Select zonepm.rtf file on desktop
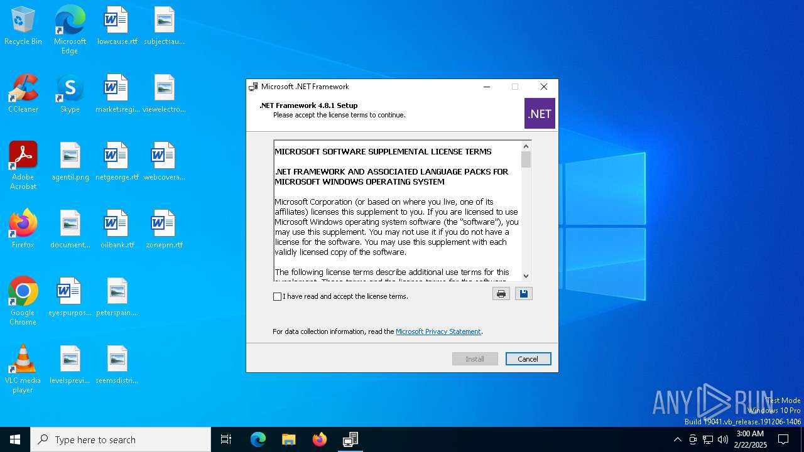 point(165,230)
